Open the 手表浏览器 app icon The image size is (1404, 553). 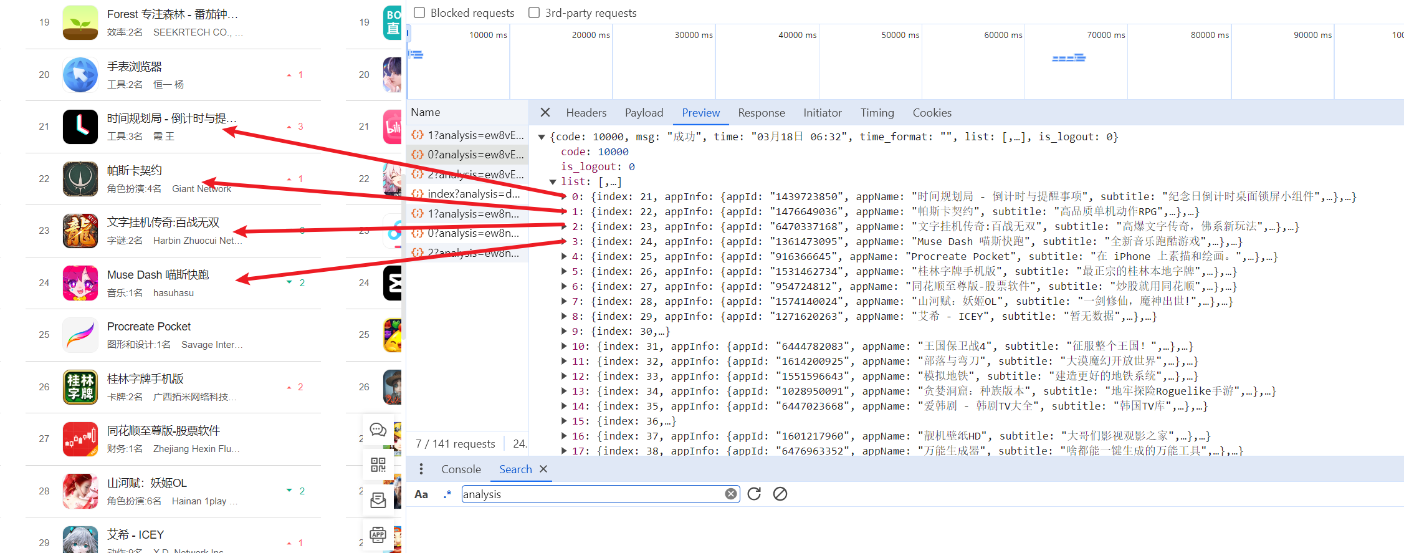point(80,75)
